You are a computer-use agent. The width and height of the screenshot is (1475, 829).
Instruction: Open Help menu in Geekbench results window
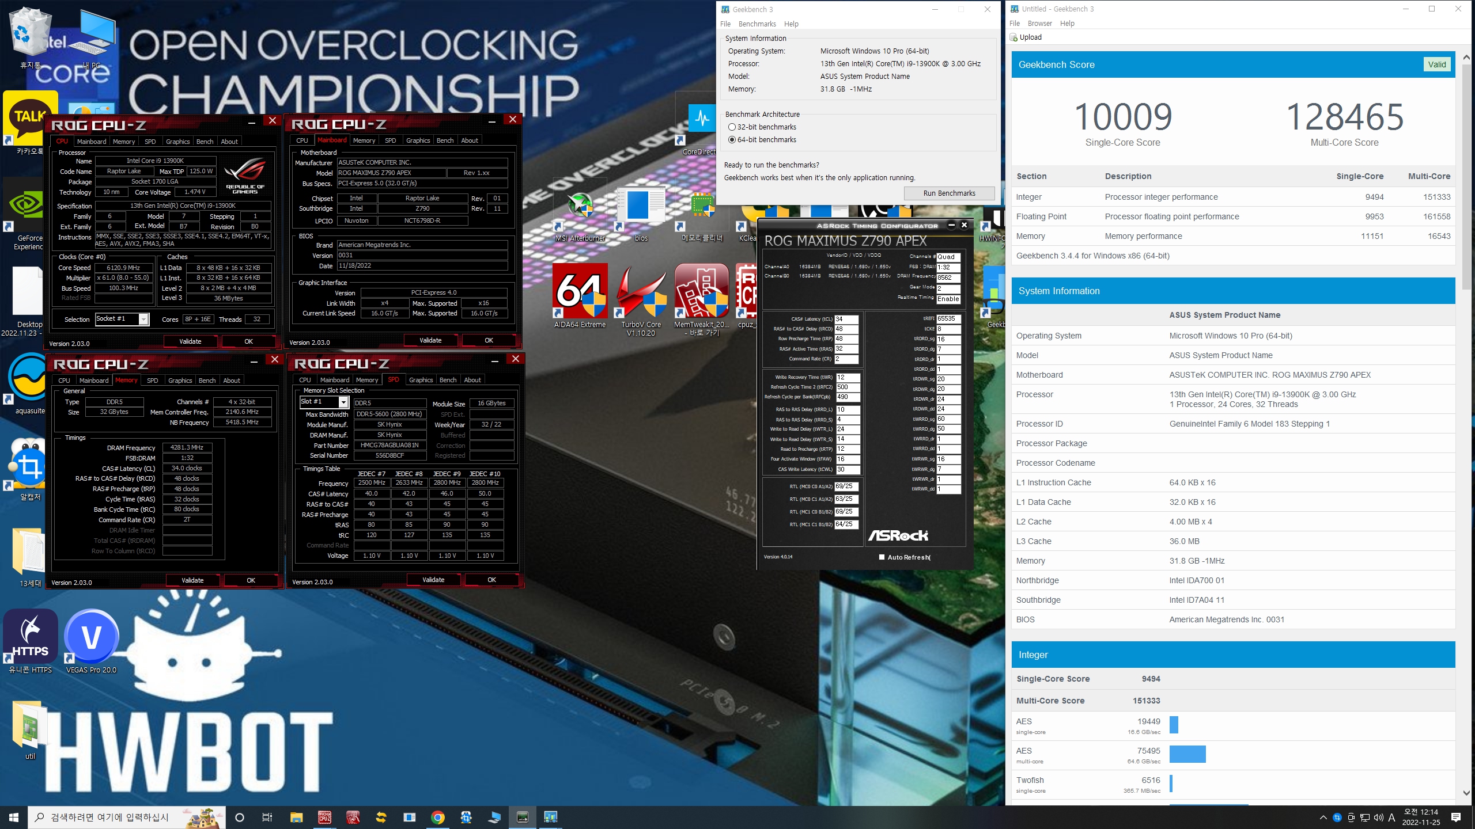coord(1067,24)
